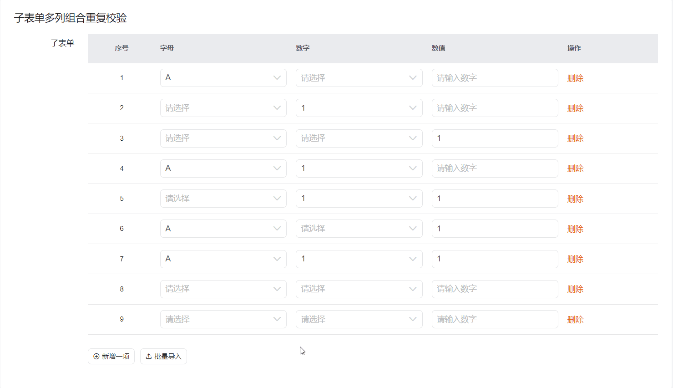Delete row 1 with its 删除 link

click(575, 78)
